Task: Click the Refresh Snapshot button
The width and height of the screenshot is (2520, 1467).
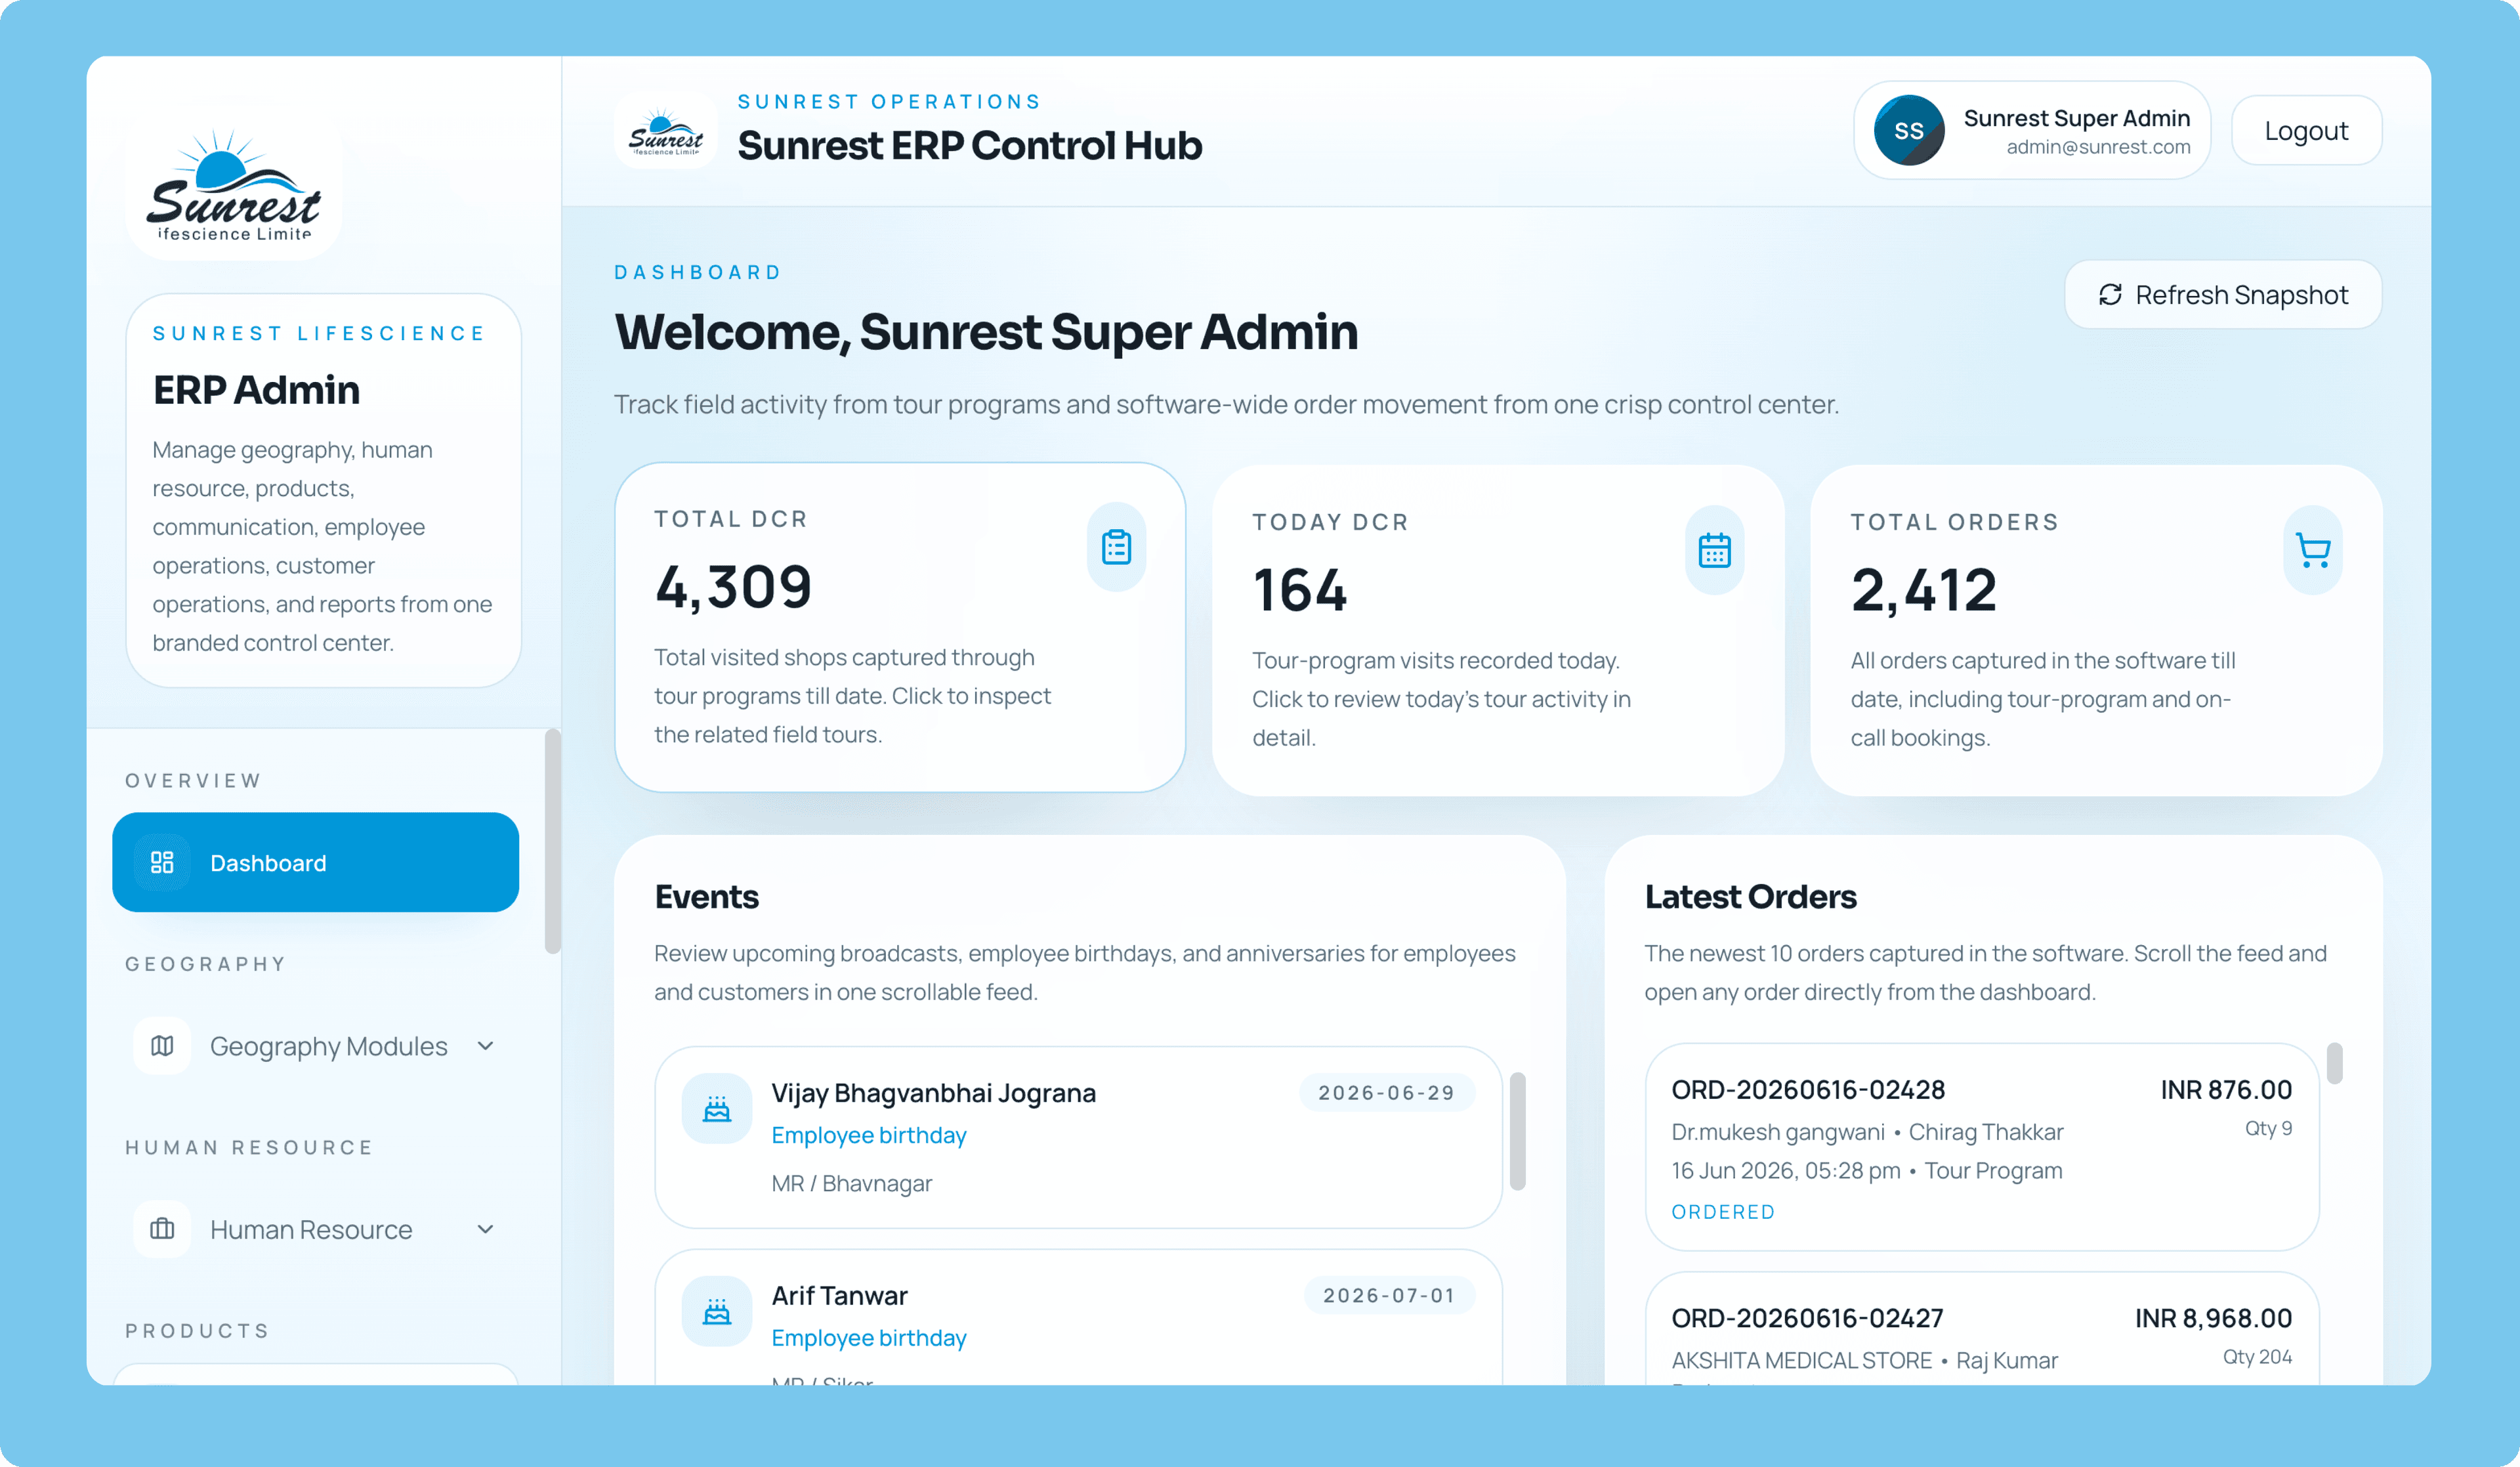Action: [2223, 294]
